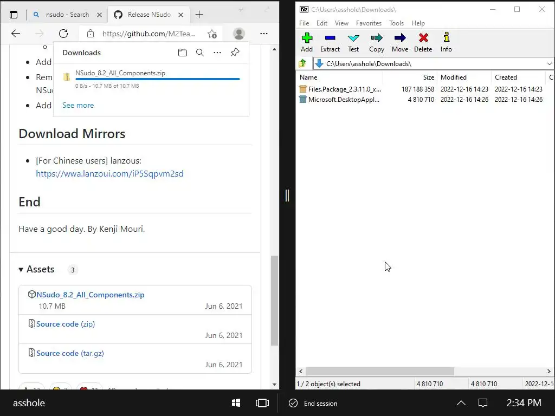
Task: Click the 7-Zip scroll left arrow
Action: pyautogui.click(x=301, y=371)
